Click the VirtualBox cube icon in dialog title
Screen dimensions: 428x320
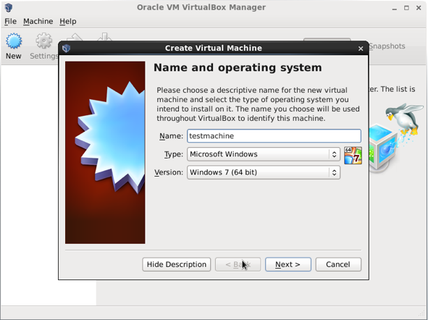coord(66,49)
